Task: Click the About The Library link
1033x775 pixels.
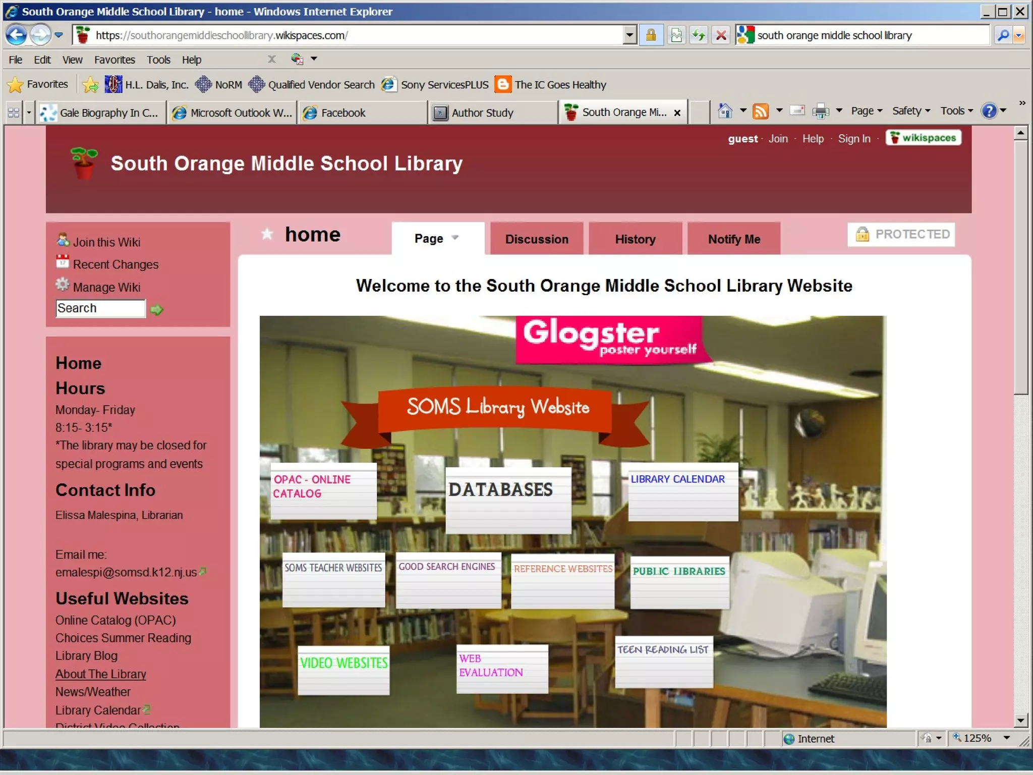Action: click(101, 674)
